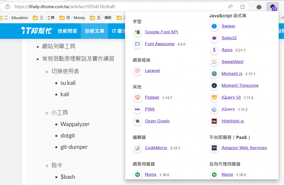Click the Nginx icon under 反向代理伺服器
The image size is (284, 185).
(x=214, y=174)
